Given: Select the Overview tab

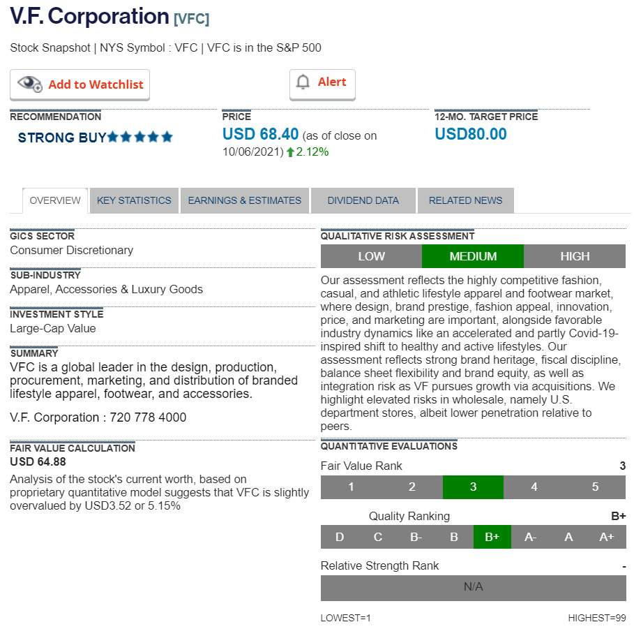Looking at the screenshot, I should (55, 200).
